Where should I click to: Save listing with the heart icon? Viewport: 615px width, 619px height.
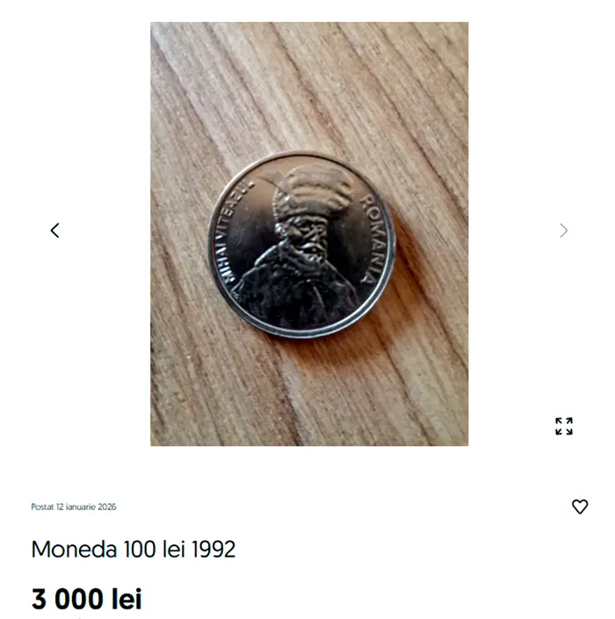(580, 507)
